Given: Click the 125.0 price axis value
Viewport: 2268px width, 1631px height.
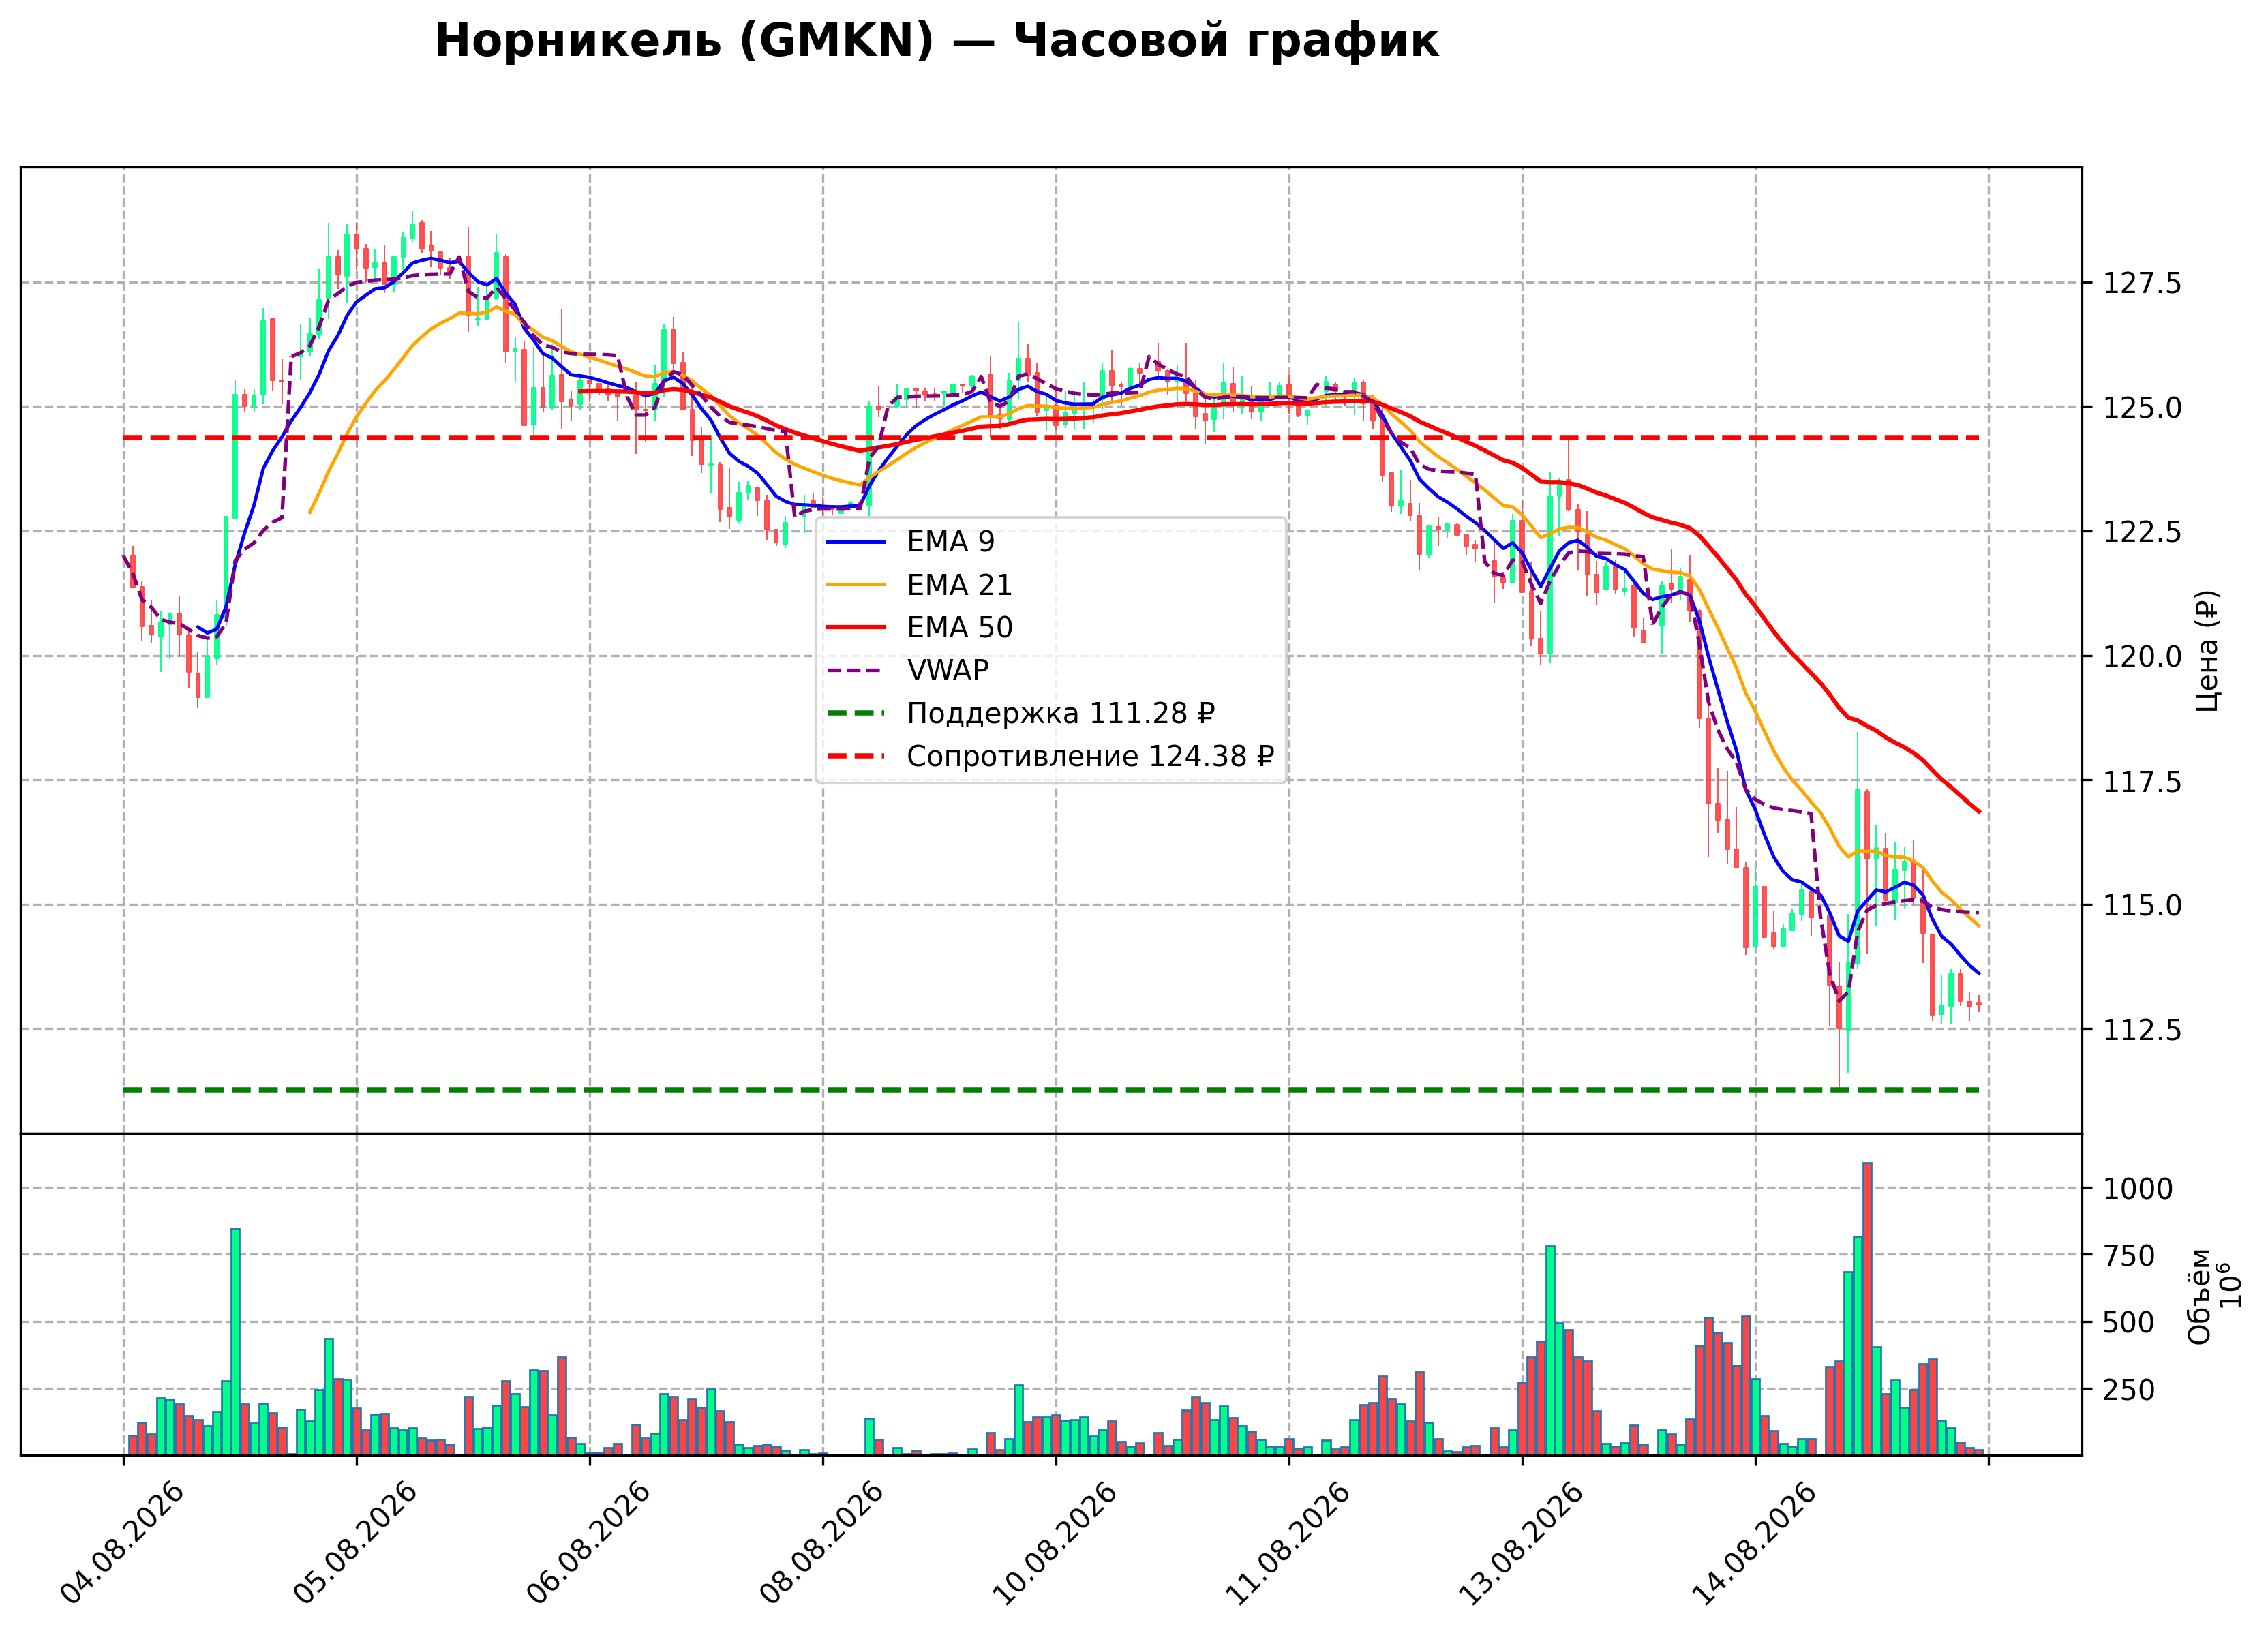Looking at the screenshot, I should click(x=2142, y=408).
